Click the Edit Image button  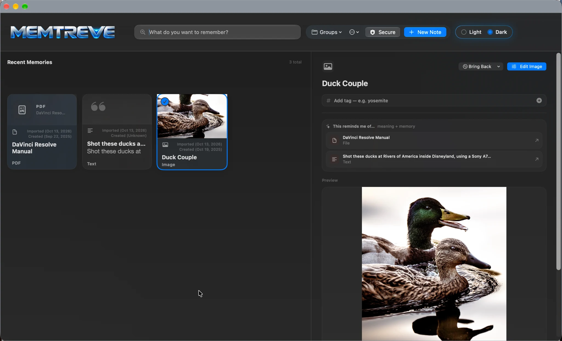[x=527, y=67]
